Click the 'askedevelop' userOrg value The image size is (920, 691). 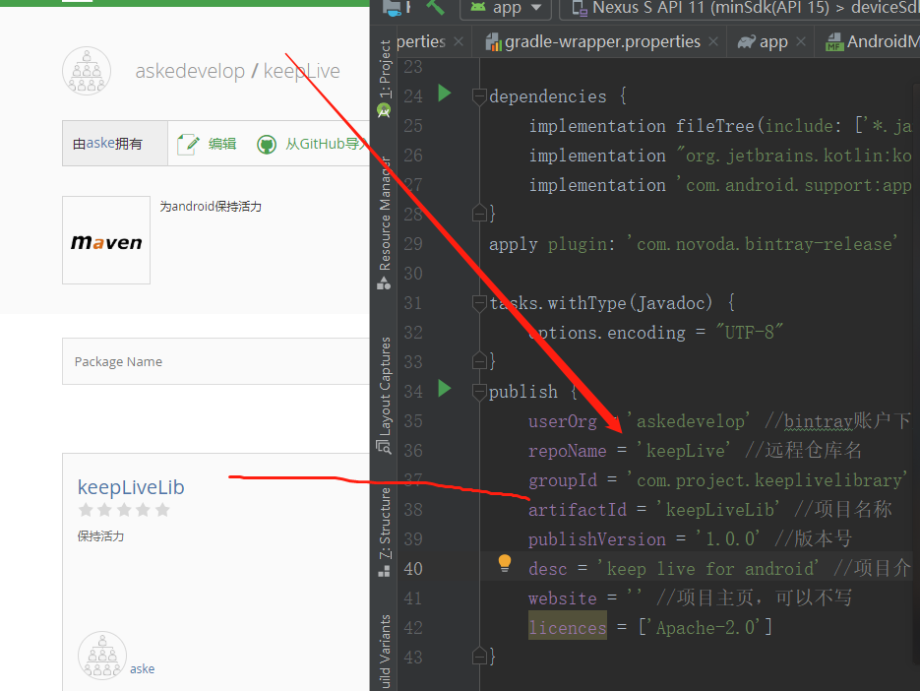click(x=688, y=421)
